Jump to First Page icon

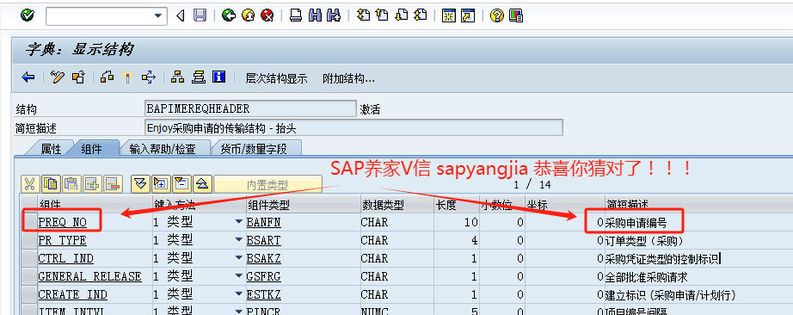click(363, 15)
